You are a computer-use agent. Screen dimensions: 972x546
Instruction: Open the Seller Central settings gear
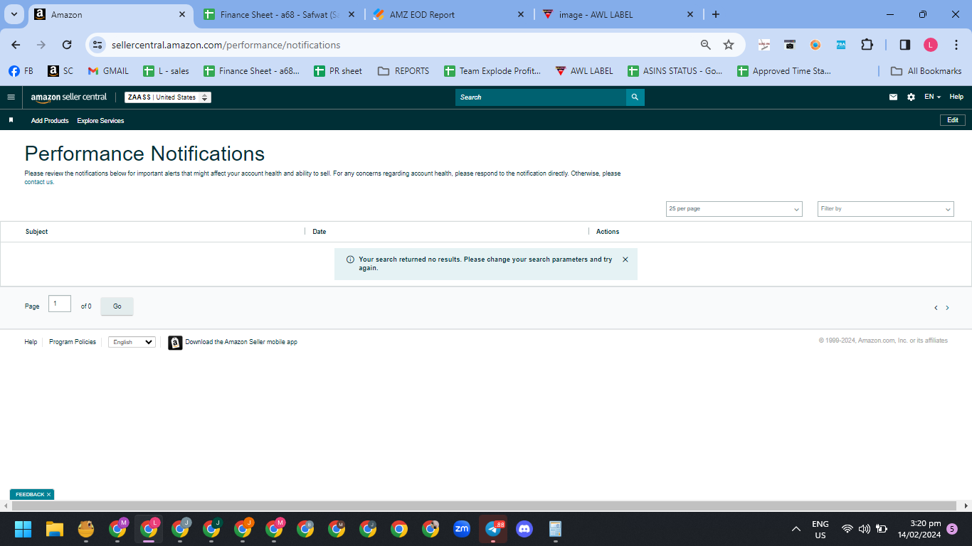click(x=911, y=97)
